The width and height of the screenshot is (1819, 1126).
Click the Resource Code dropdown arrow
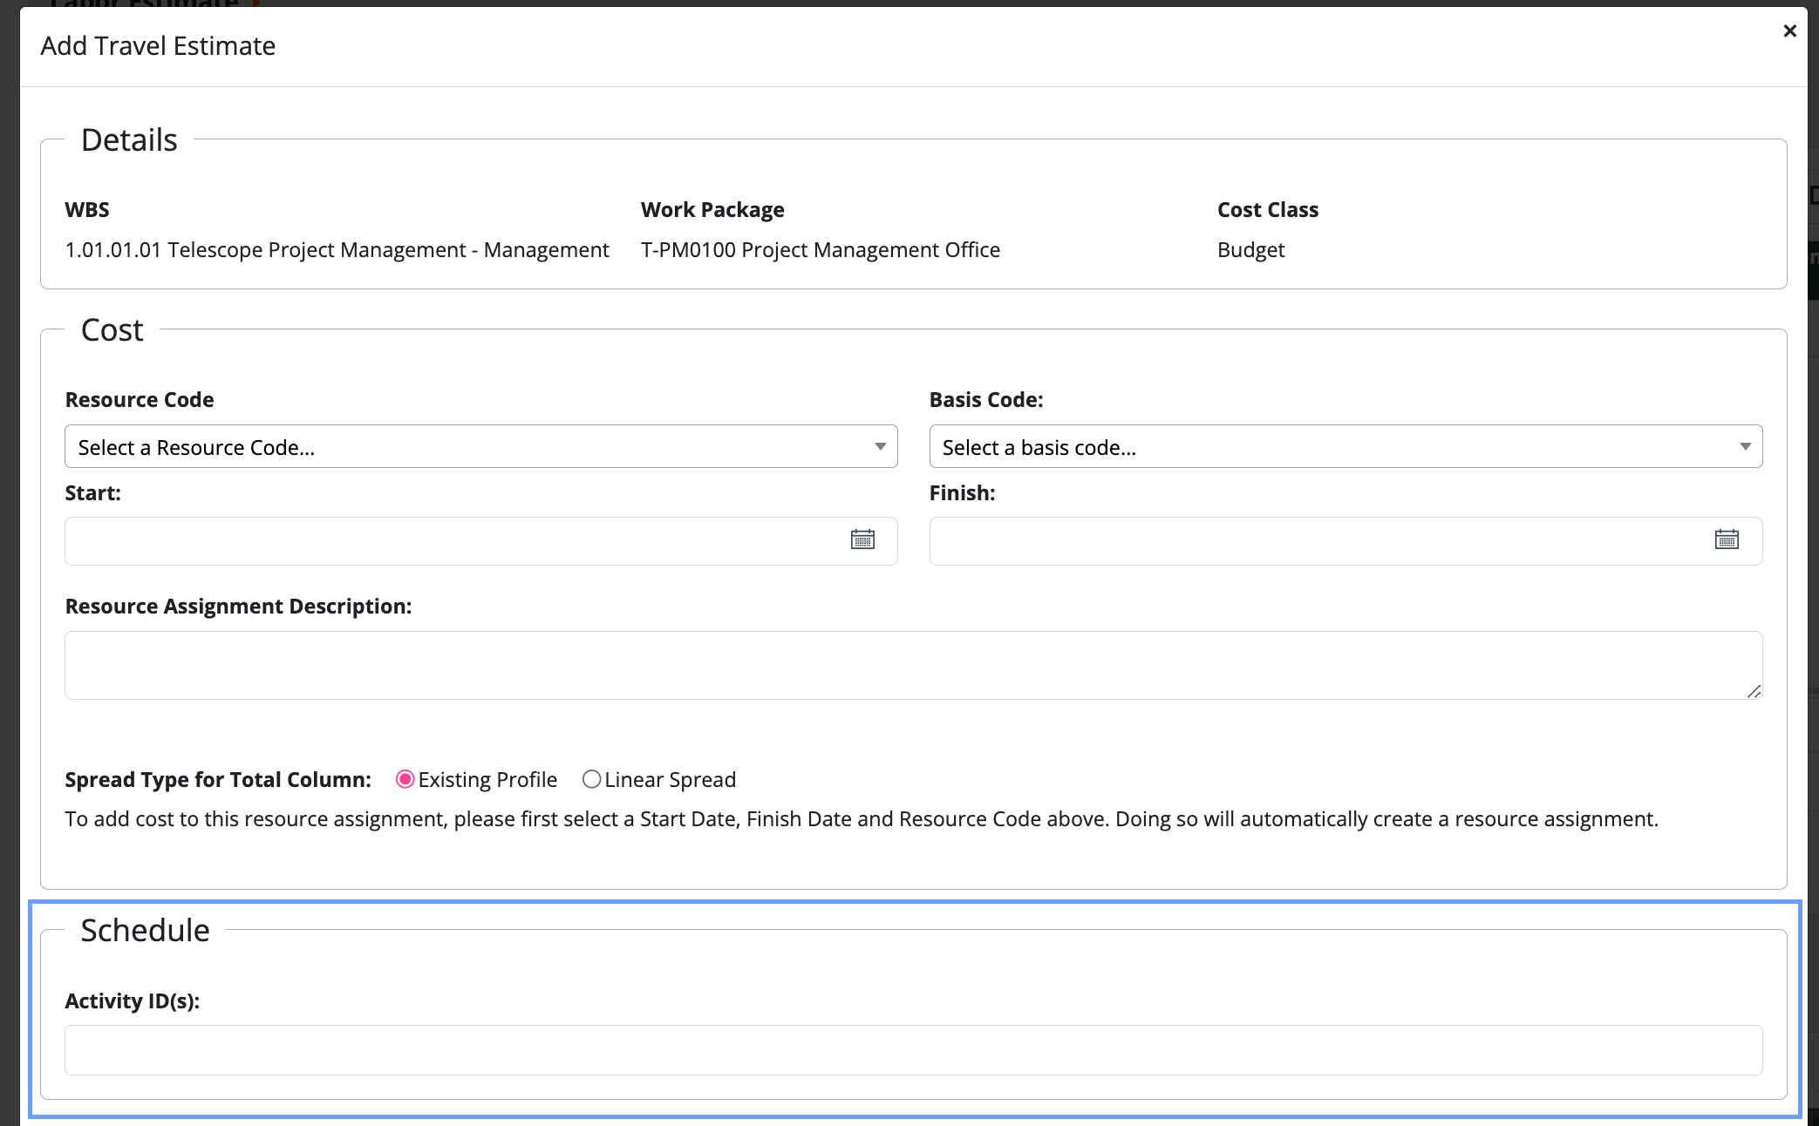click(880, 447)
